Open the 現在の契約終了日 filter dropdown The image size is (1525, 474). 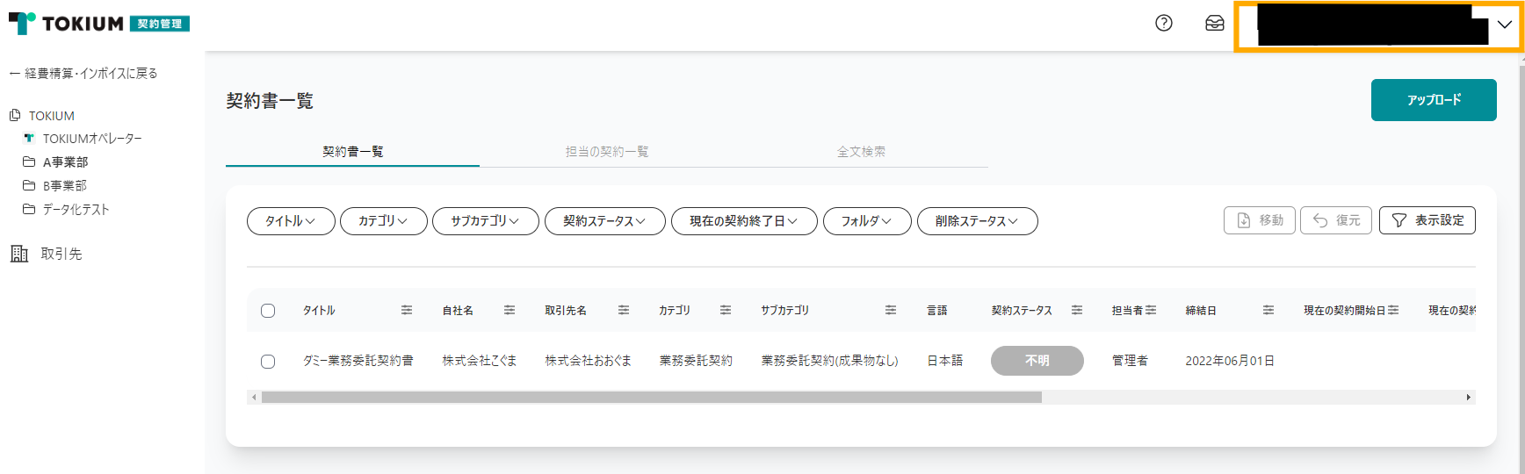click(744, 221)
